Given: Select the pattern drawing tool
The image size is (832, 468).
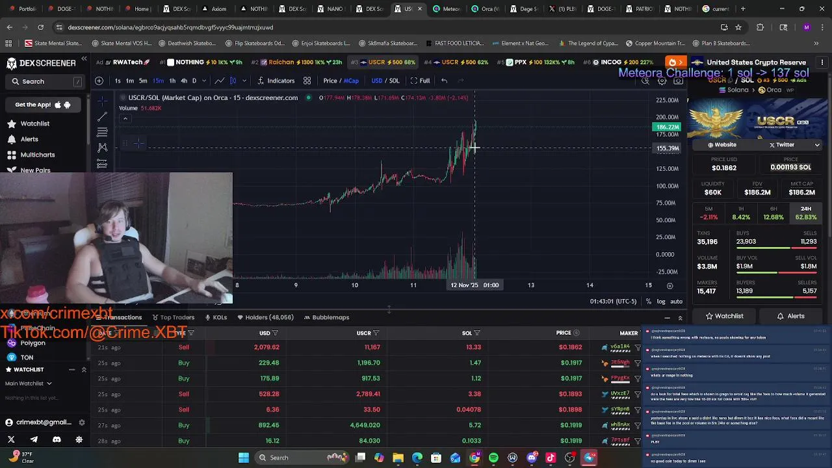Looking at the screenshot, I should click(102, 148).
